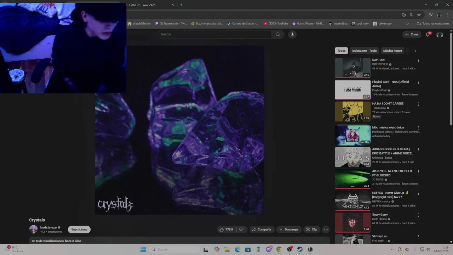Image resolution: width=453 pixels, height=255 pixels.
Task: Open new browser tab with plus
Action: coord(181,5)
